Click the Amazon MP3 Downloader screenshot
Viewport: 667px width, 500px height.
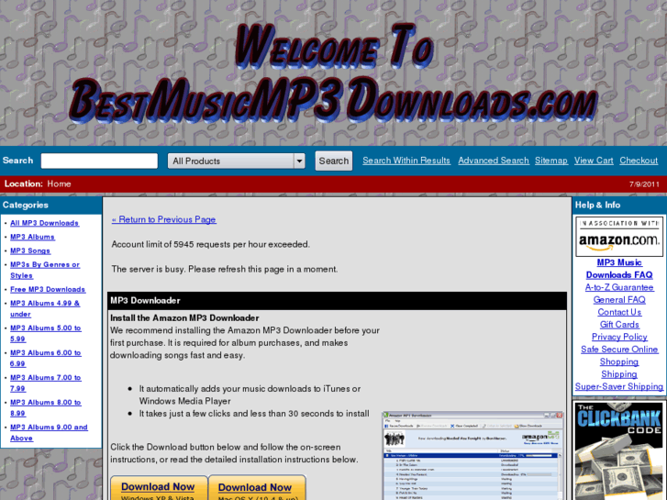[x=472, y=455]
